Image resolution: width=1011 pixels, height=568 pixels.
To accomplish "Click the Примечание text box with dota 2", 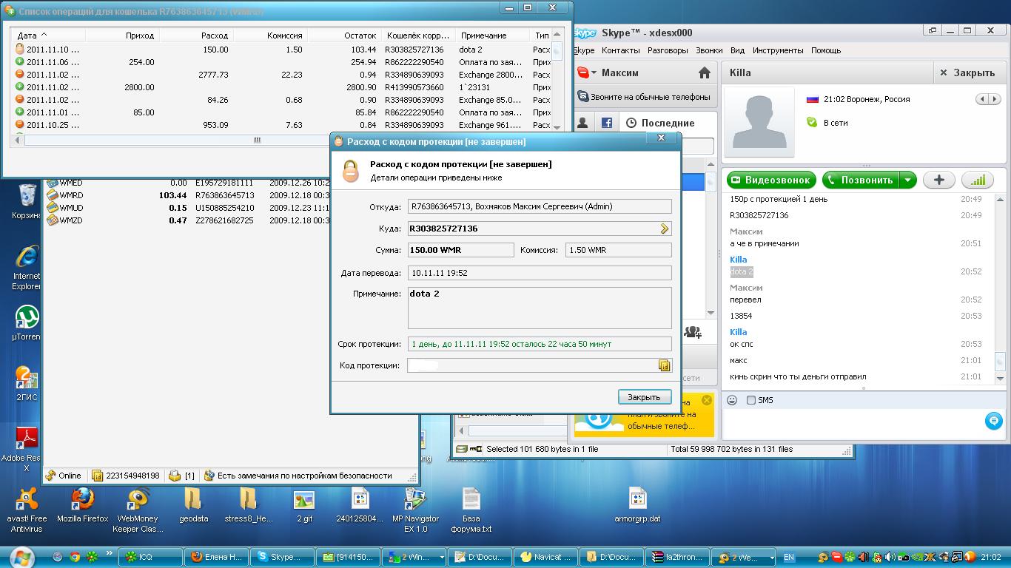I will [540, 307].
